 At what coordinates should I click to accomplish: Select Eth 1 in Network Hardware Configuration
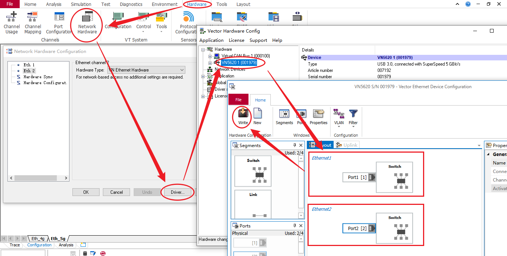click(x=29, y=65)
